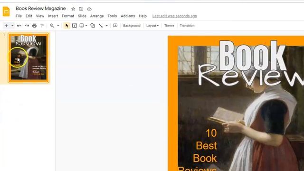
Task: Open the Layout dropdown
Action: (152, 26)
